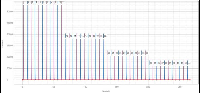Select peak label 33

[x=147, y=53]
